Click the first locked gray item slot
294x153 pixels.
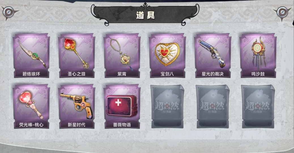click(167, 106)
